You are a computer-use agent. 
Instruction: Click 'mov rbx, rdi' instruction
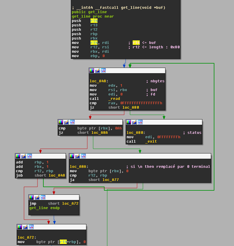click(x=90, y=52)
